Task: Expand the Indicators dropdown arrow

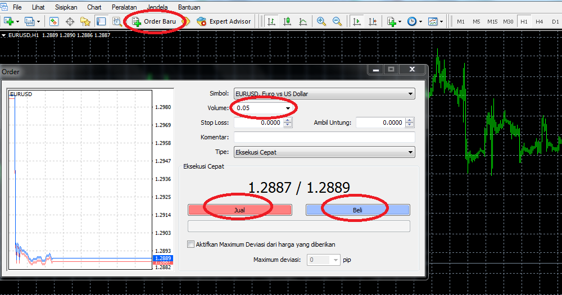Action: pos(400,21)
